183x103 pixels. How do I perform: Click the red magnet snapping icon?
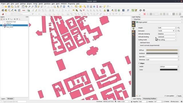click(x=3, y=14)
